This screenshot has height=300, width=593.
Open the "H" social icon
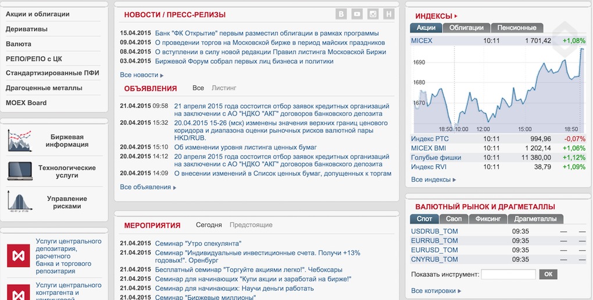pos(389,14)
